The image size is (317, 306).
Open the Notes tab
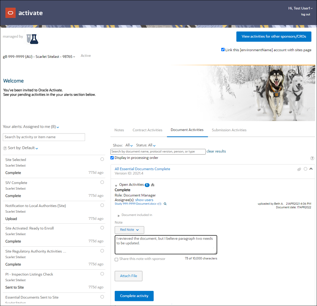click(x=119, y=130)
